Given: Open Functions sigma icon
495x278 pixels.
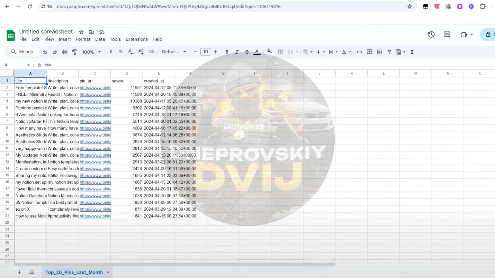Looking at the screenshot, I should pyautogui.click(x=412, y=52).
